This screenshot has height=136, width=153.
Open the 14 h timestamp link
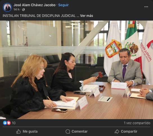click(16, 10)
